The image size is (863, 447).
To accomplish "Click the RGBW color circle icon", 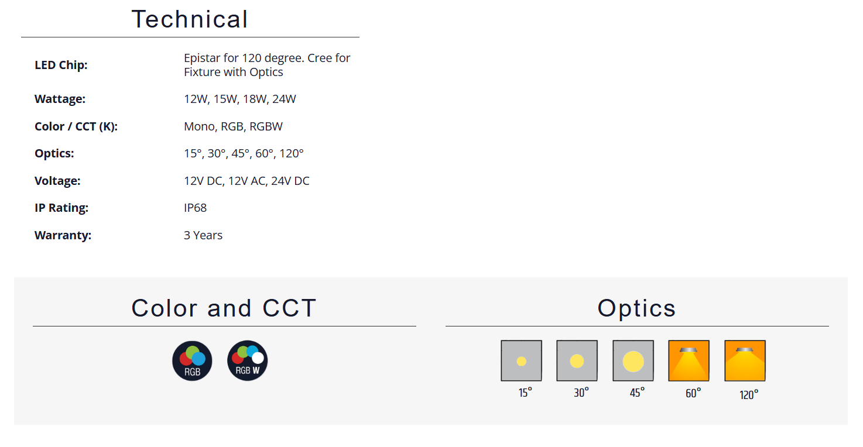I will pyautogui.click(x=247, y=361).
